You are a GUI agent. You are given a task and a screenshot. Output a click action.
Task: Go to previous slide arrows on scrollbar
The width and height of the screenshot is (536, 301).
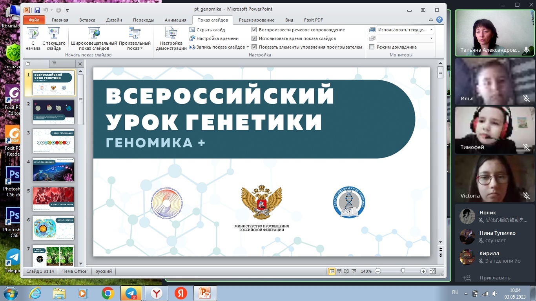[x=440, y=249]
